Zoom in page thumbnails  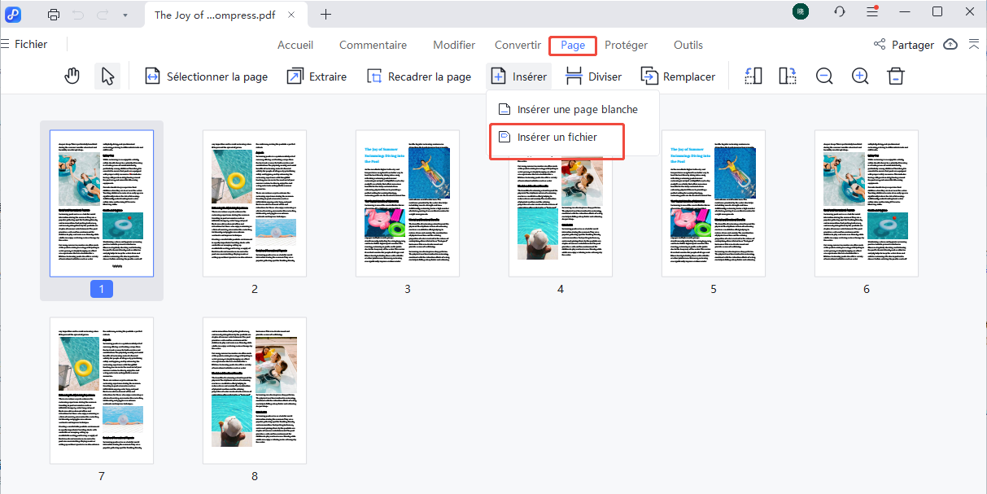click(860, 77)
